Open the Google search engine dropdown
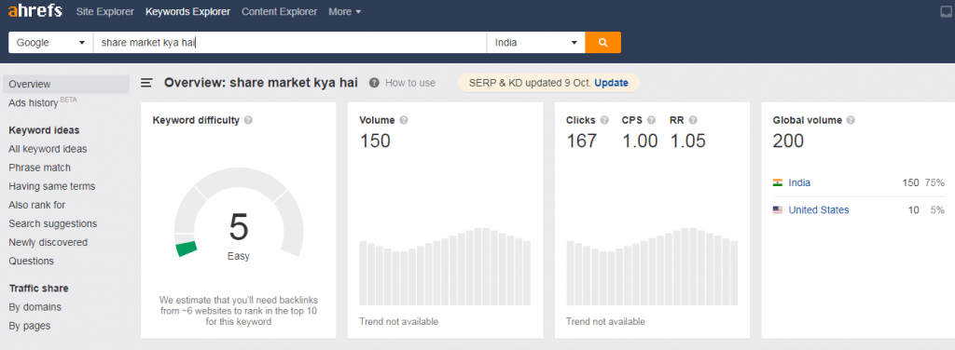 50,43
